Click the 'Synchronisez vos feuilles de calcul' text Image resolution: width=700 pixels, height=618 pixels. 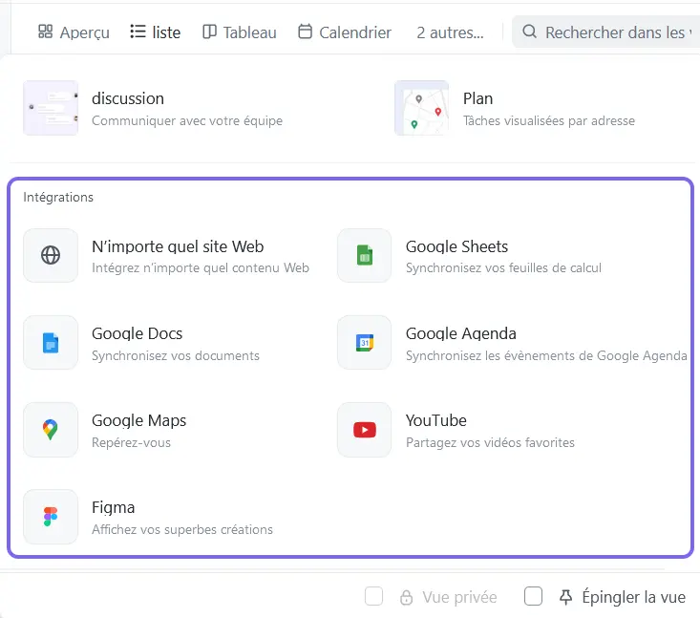coord(503,267)
